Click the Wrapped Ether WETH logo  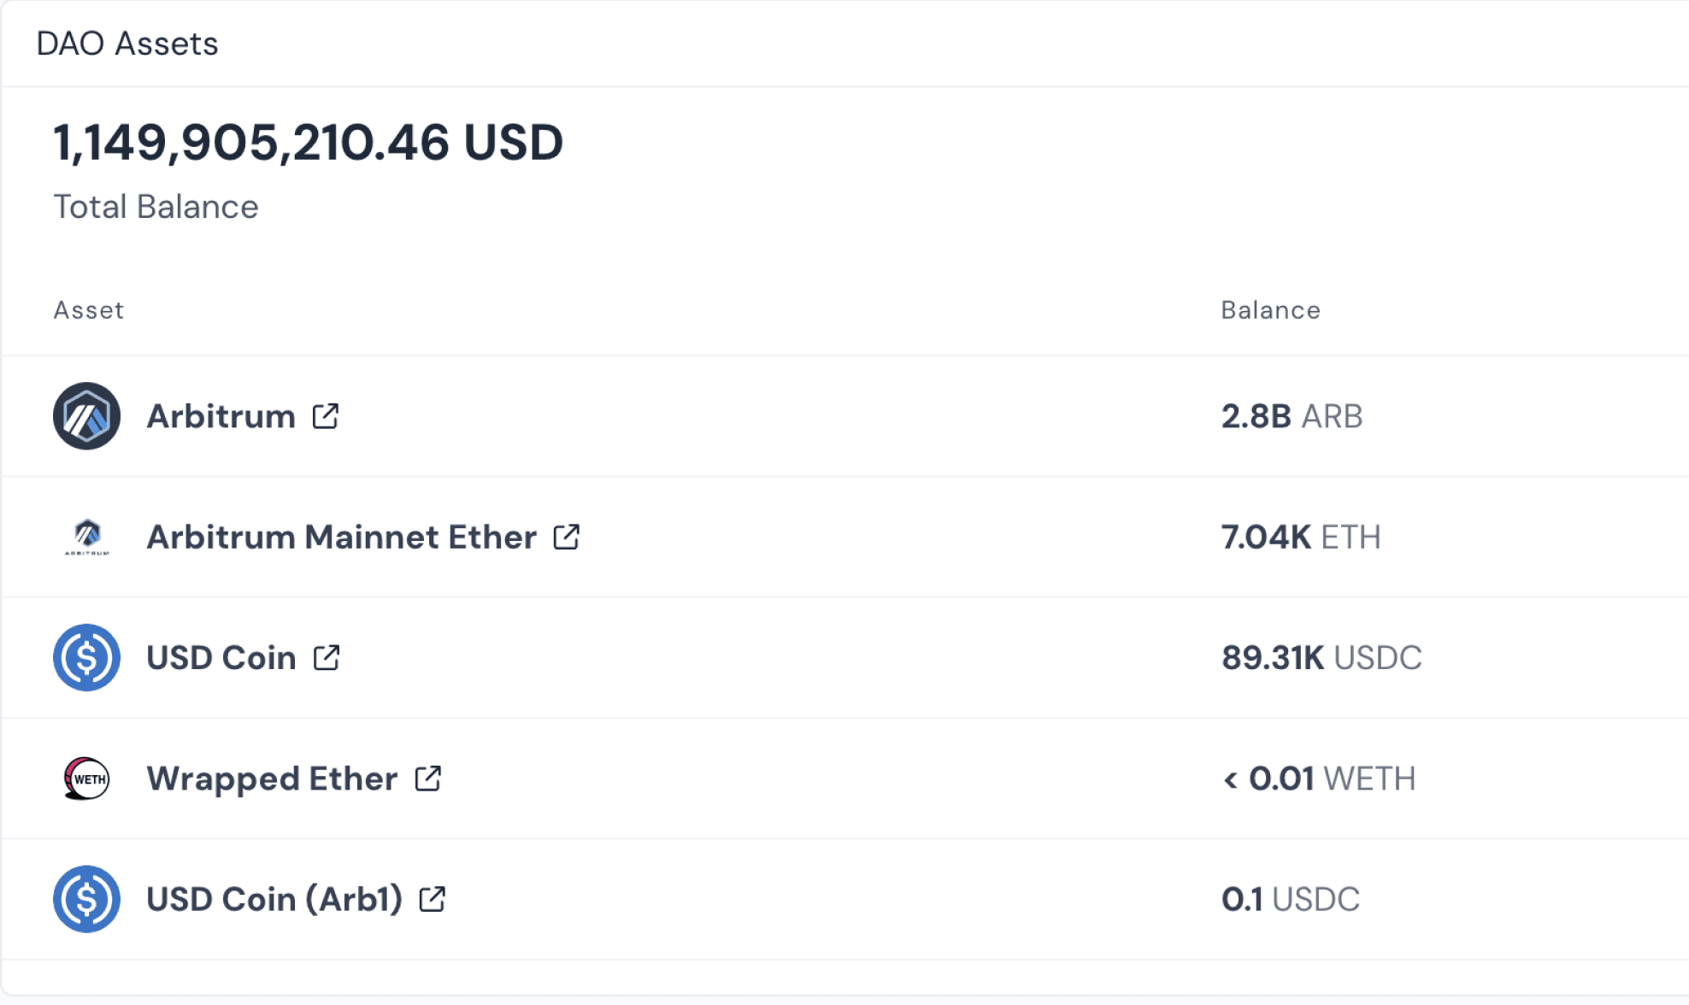86,779
